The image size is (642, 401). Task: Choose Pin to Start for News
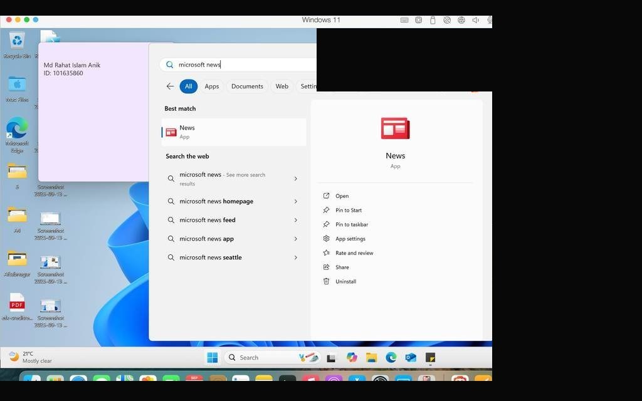click(x=342, y=211)
